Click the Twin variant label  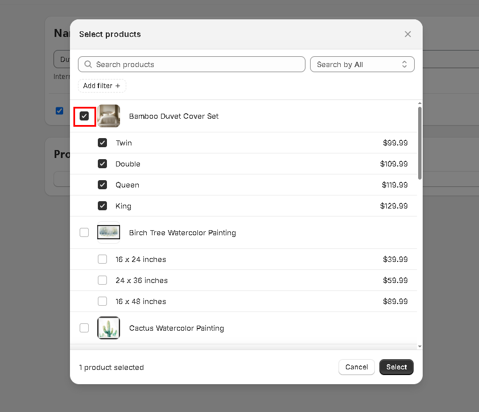tap(123, 143)
